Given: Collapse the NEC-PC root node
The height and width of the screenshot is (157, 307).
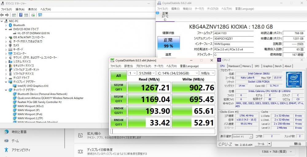Looking at the screenshot, I should pos(2,21).
